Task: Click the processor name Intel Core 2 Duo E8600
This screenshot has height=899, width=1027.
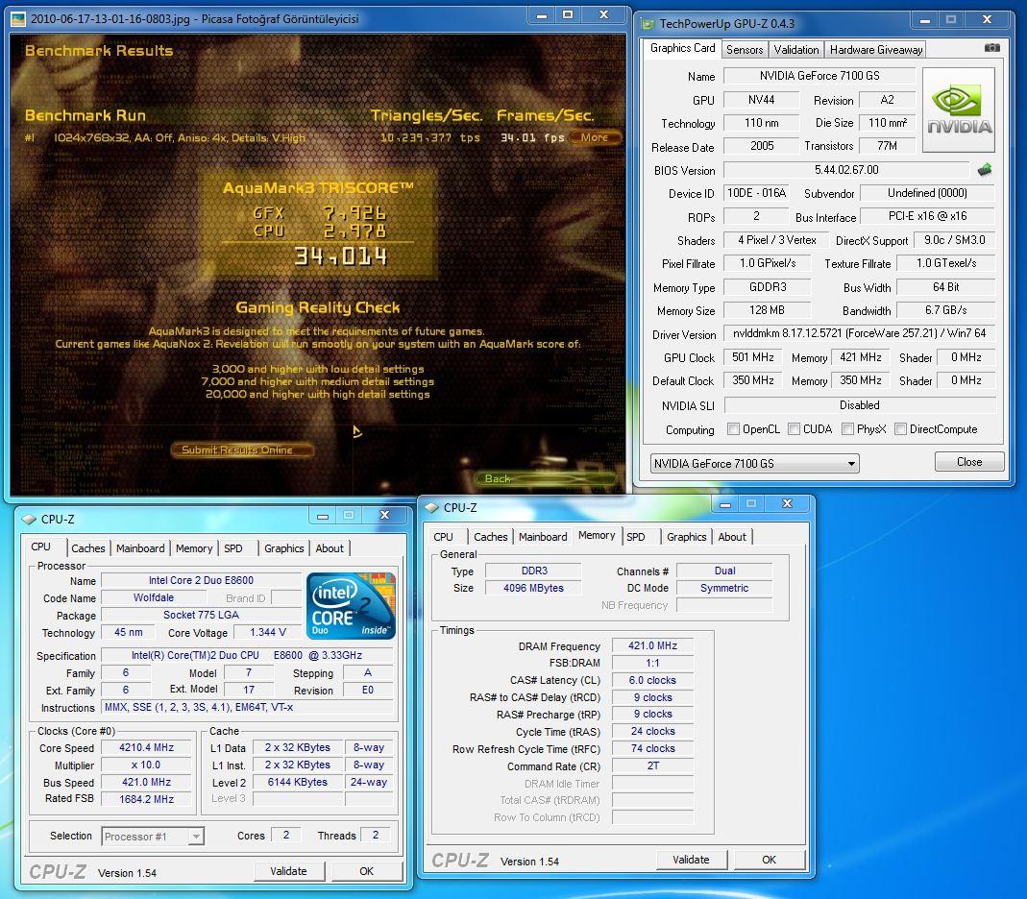Action: [x=201, y=580]
